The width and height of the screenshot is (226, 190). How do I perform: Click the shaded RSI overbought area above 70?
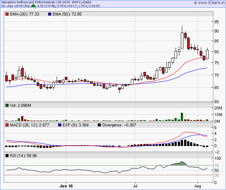(x=179, y=164)
